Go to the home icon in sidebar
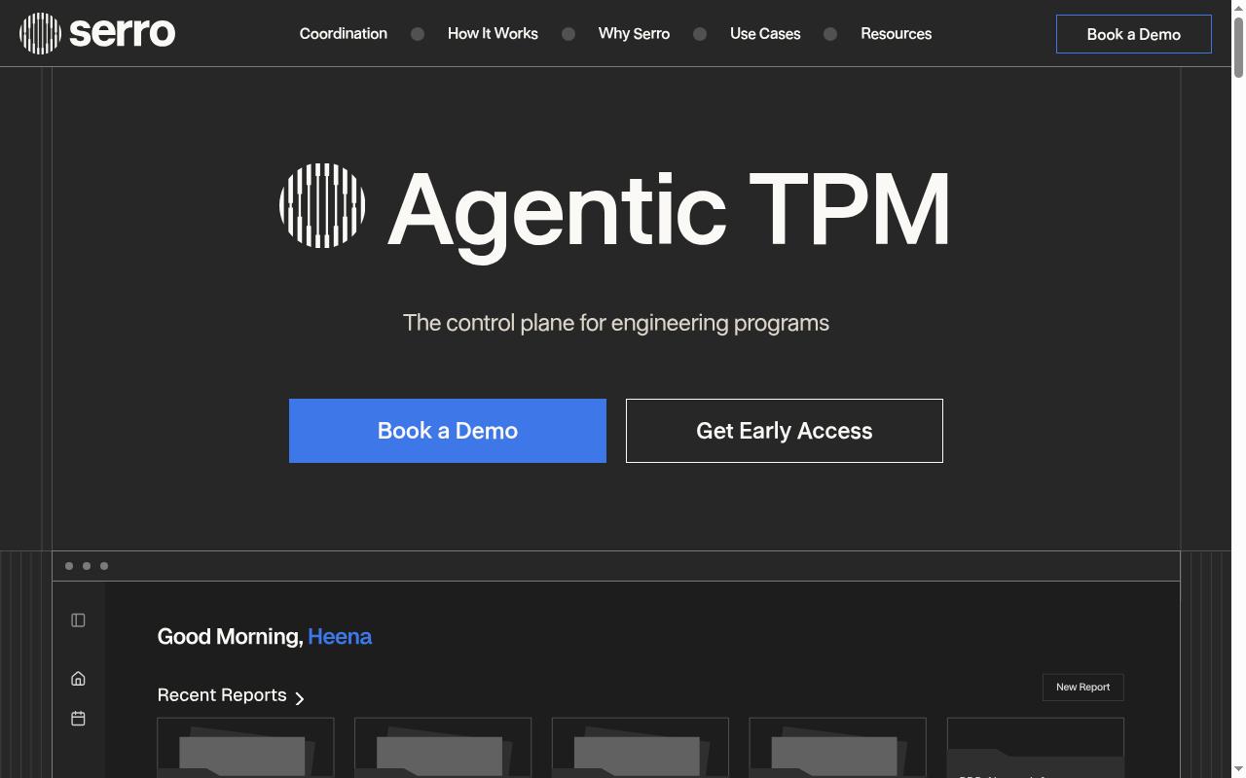This screenshot has width=1246, height=778. [x=78, y=679]
